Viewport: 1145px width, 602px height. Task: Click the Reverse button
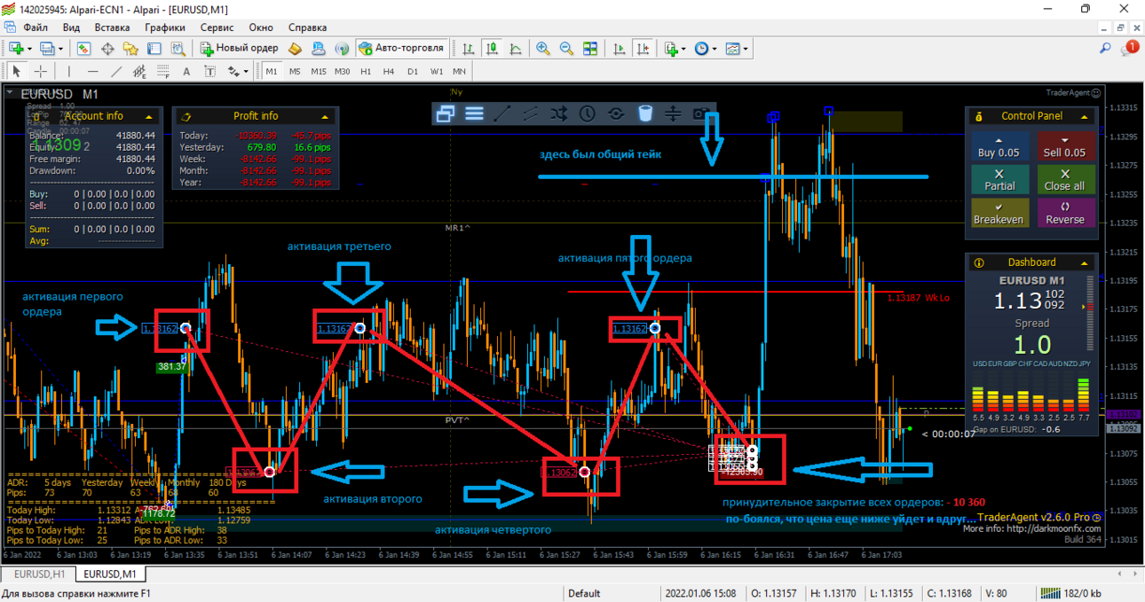tap(1065, 213)
